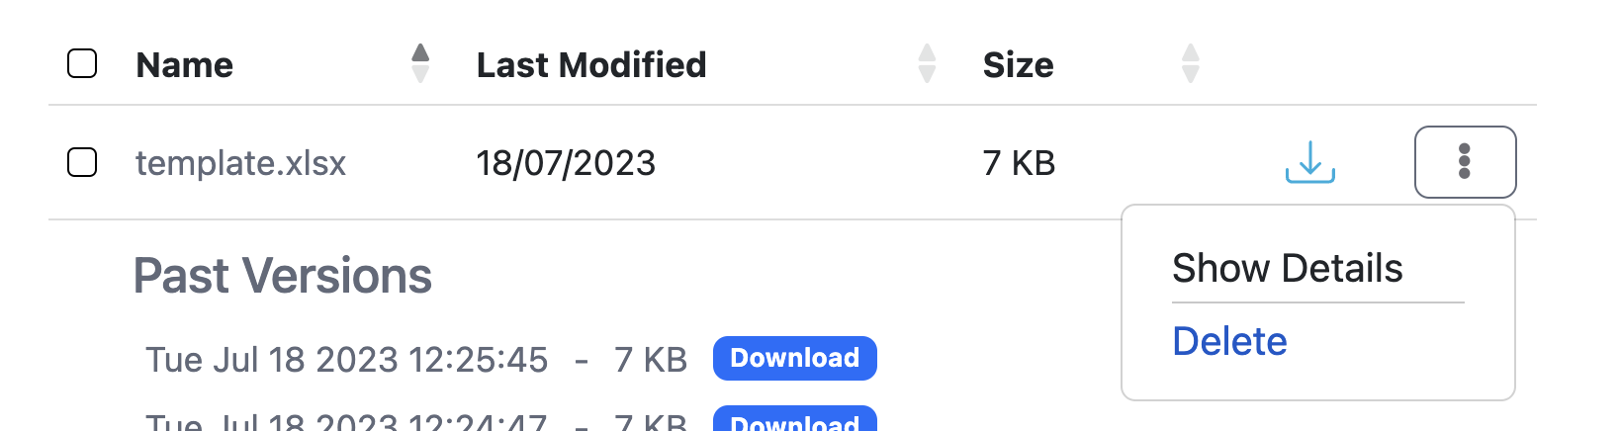Viewport: 1620px width, 431px height.
Task: Sort by Size column arrows
Action: click(1191, 64)
